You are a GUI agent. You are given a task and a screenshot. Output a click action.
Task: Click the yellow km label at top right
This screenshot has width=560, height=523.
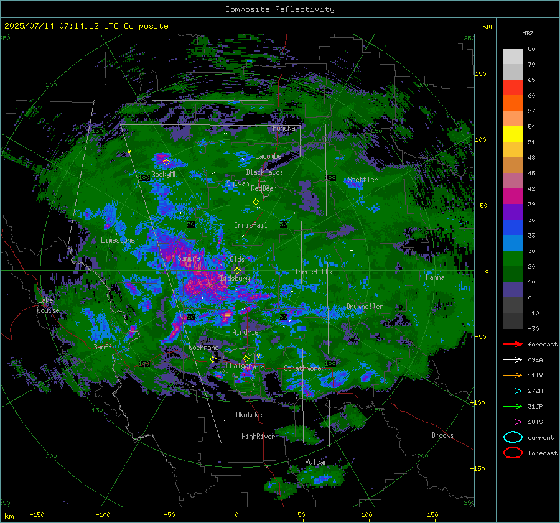pyautogui.click(x=487, y=26)
